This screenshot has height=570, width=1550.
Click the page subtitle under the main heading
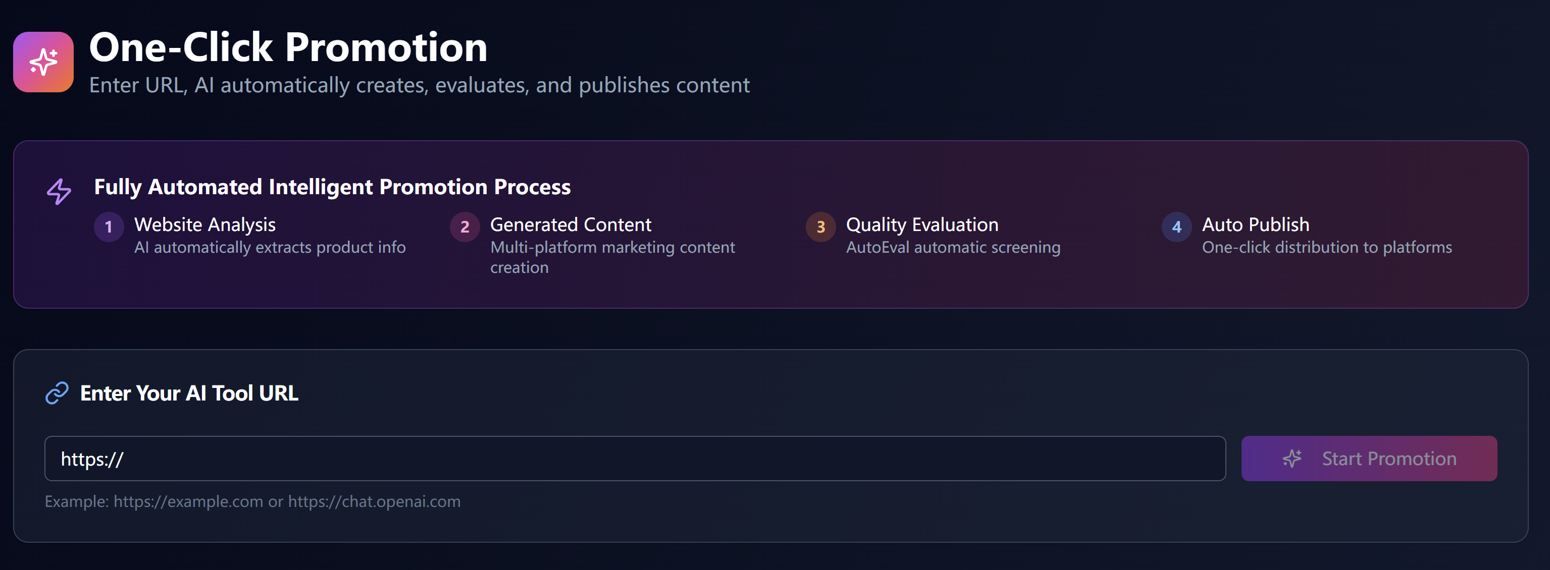coord(420,85)
